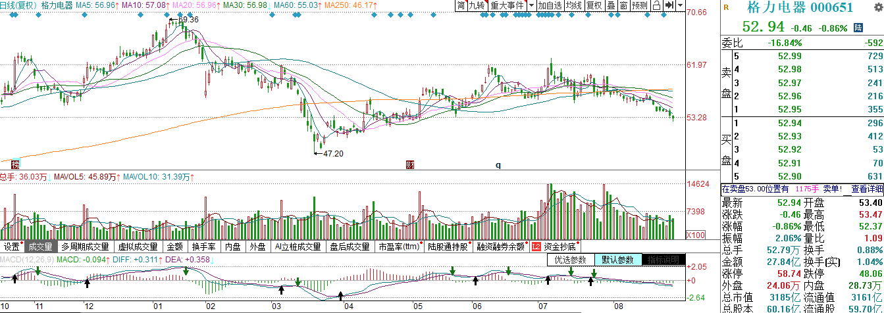Switch to the 盘后成交量 tab
This screenshot has width=884, height=313.
(x=350, y=247)
